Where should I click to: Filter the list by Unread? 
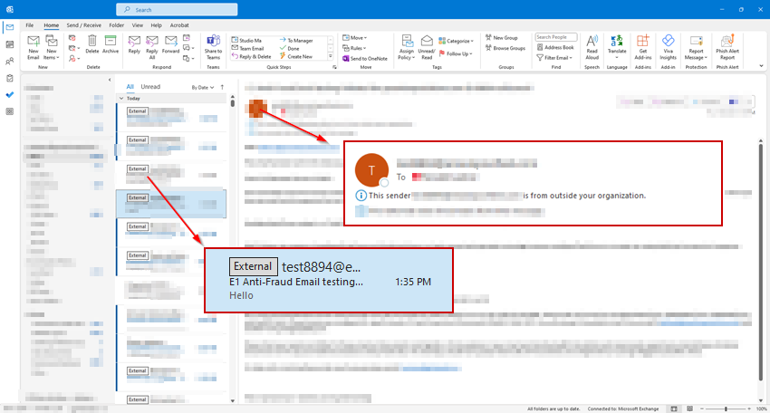click(x=150, y=86)
